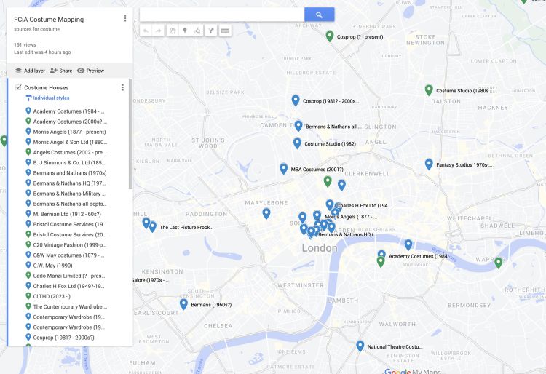Click blue Cosprop (1981? - 2000s) map pin

[296, 100]
